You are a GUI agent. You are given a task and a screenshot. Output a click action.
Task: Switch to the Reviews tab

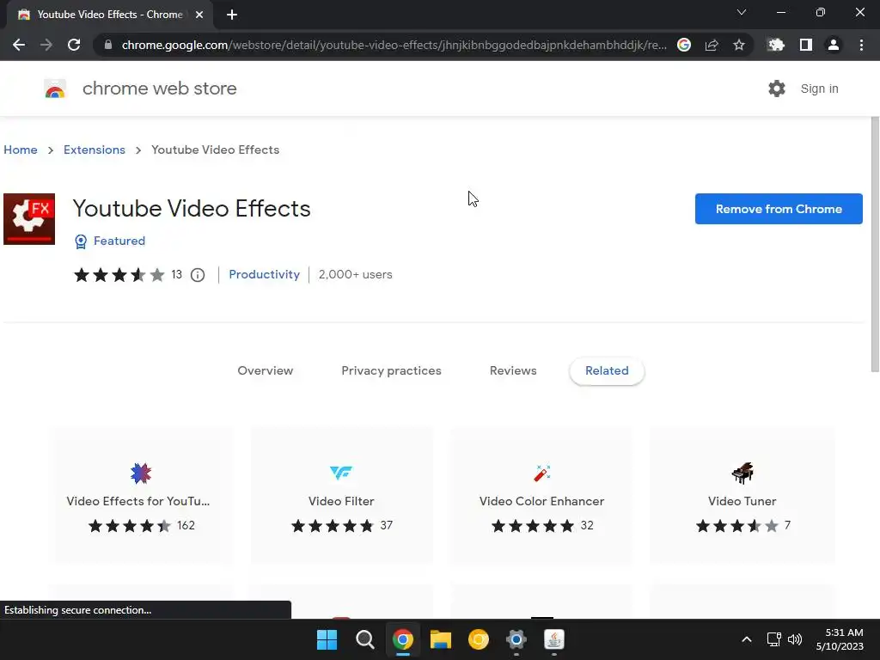click(x=513, y=371)
